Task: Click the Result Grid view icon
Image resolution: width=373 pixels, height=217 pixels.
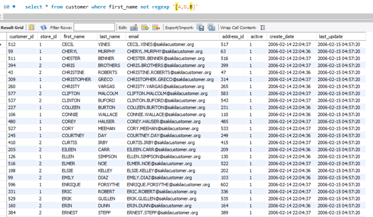Action: point(31,27)
